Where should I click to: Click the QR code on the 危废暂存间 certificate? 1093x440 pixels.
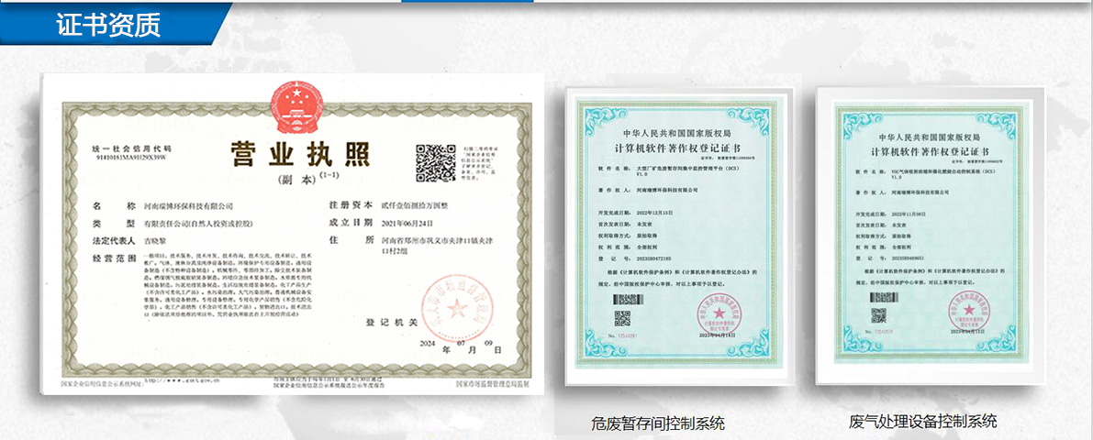622,320
